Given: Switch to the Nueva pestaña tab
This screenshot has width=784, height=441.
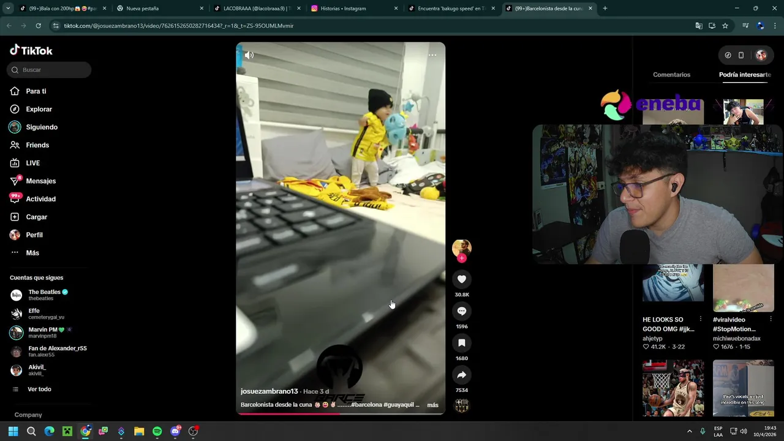Looking at the screenshot, I should tap(159, 9).
